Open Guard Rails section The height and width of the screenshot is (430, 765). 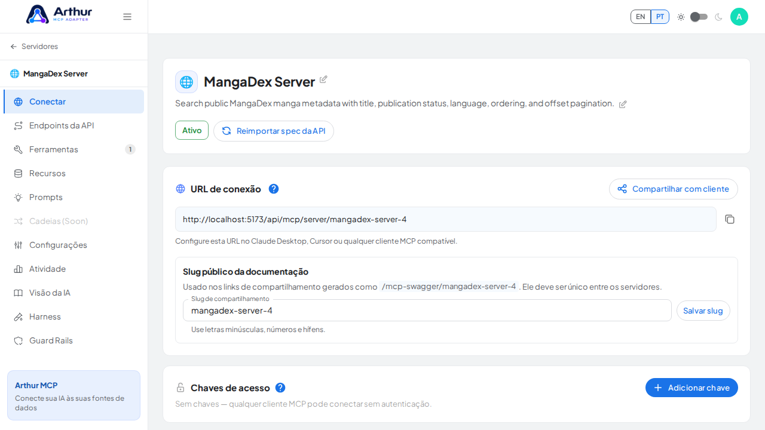74,340
